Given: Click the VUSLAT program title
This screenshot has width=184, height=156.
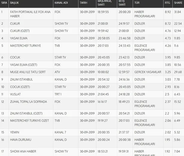Looking at the screenshot, I should pyautogui.click(x=16, y=94).
